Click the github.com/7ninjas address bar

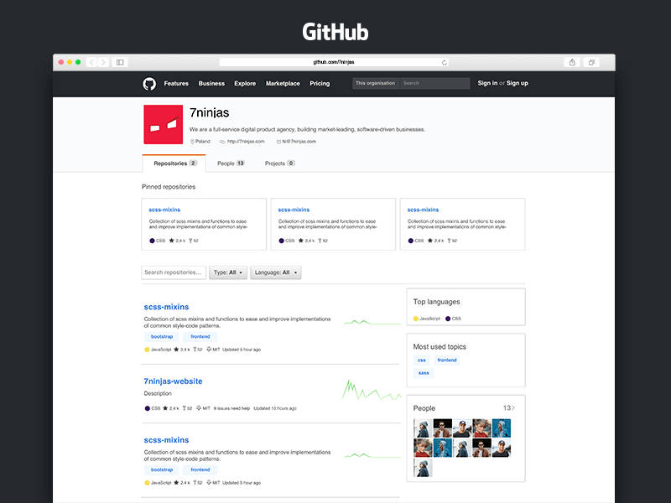[333, 62]
